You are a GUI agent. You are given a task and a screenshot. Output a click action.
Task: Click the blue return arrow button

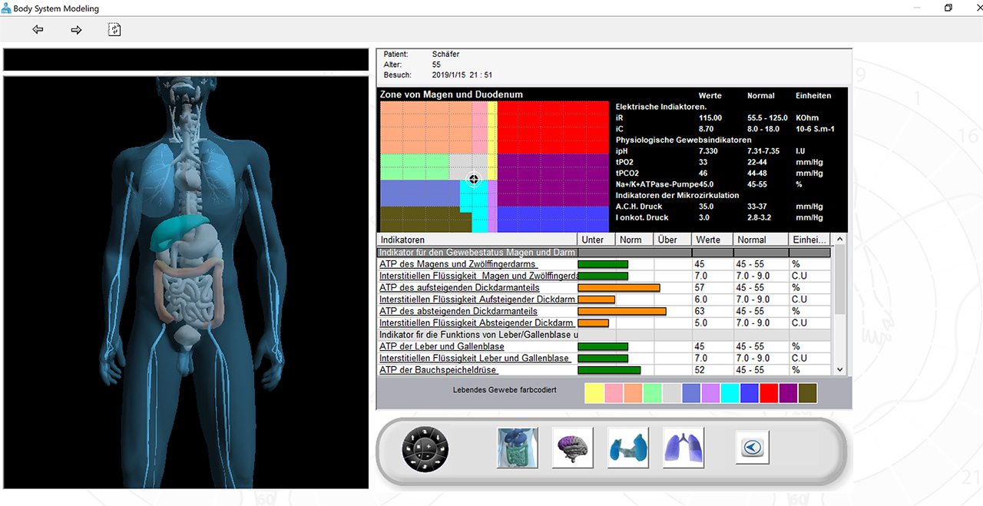pyautogui.click(x=753, y=448)
